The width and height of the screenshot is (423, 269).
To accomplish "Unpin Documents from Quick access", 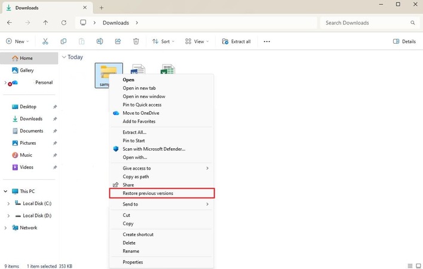I will (55, 131).
